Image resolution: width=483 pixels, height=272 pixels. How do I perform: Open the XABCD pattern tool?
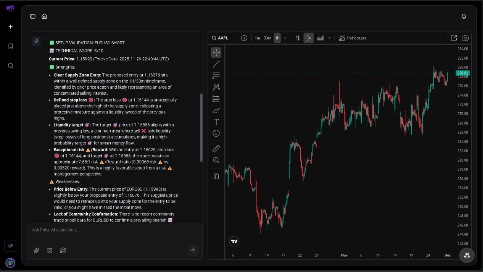point(216,87)
